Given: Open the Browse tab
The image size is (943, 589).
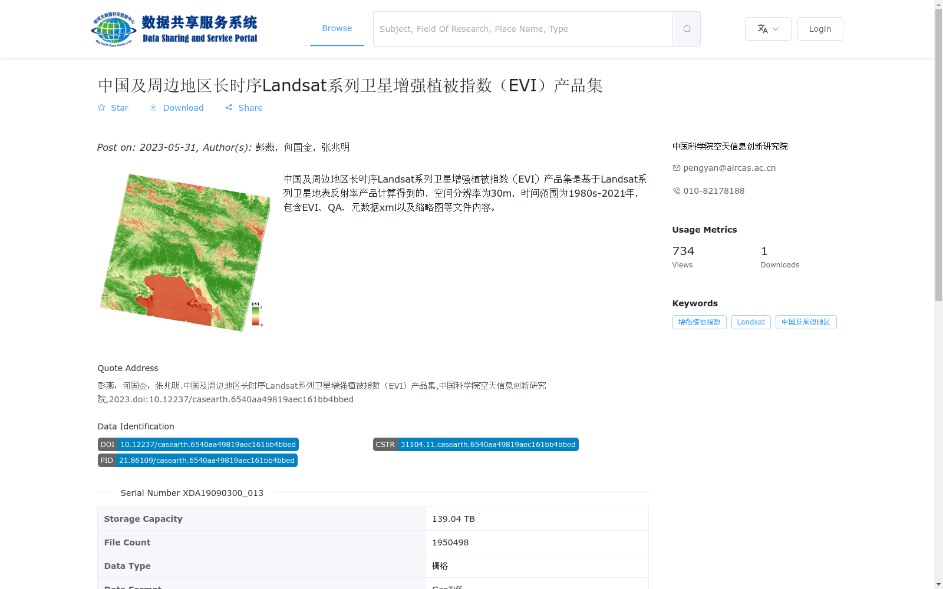Looking at the screenshot, I should pos(337,28).
